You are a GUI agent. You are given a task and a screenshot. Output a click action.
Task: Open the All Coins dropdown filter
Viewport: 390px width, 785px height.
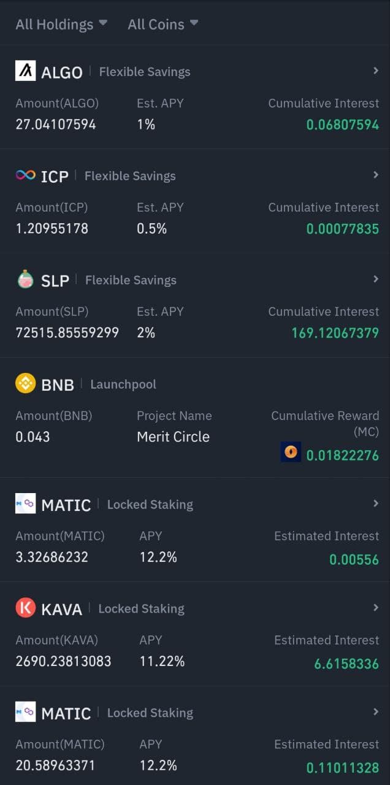pos(162,25)
